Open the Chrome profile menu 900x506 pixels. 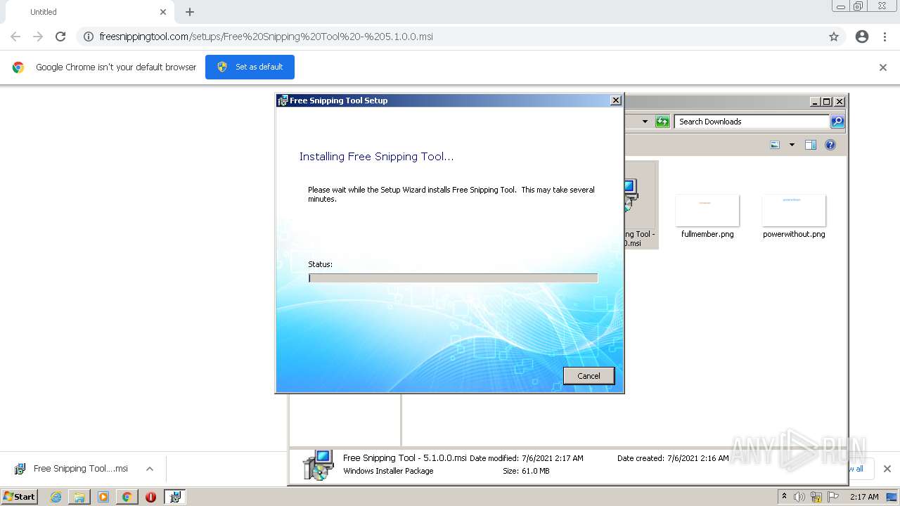[x=862, y=37]
